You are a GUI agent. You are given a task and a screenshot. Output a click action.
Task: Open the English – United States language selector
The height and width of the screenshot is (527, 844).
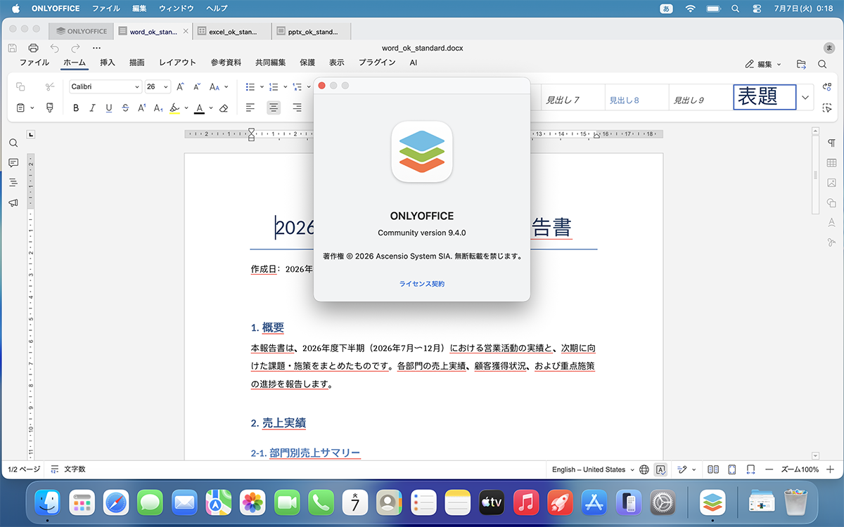[x=593, y=469]
